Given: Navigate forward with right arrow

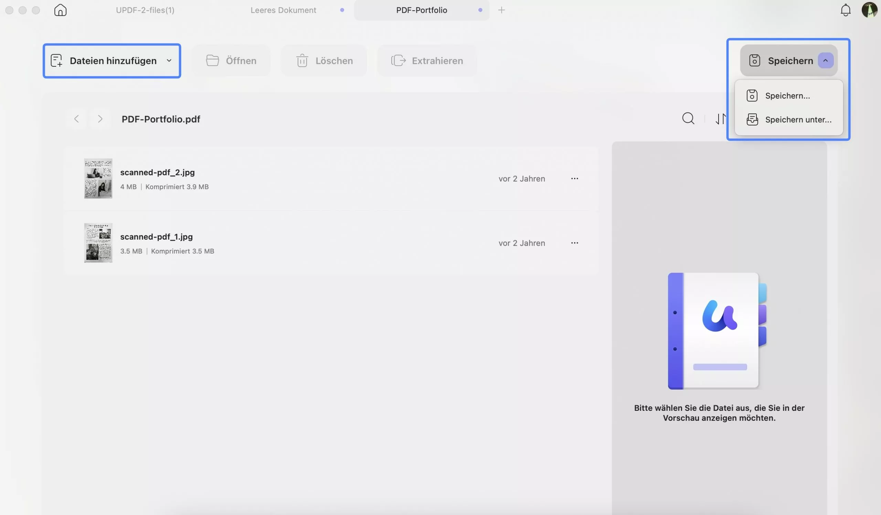Looking at the screenshot, I should [100, 119].
